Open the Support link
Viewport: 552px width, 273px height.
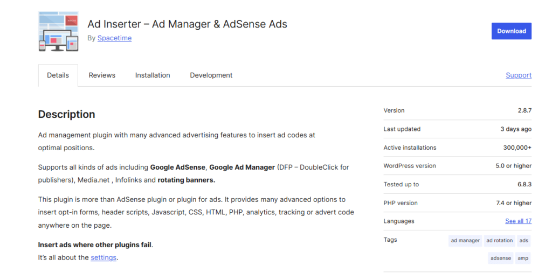(518, 75)
